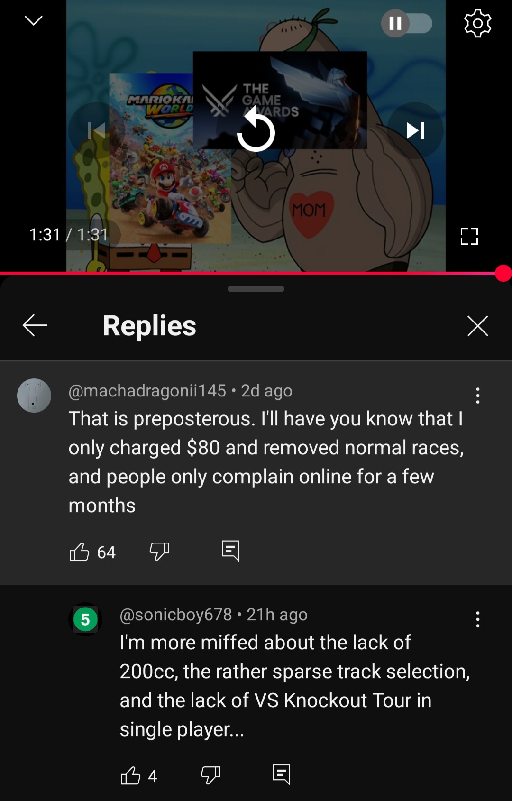
Task: Reply to sonicboy678's comment
Action: [x=282, y=775]
